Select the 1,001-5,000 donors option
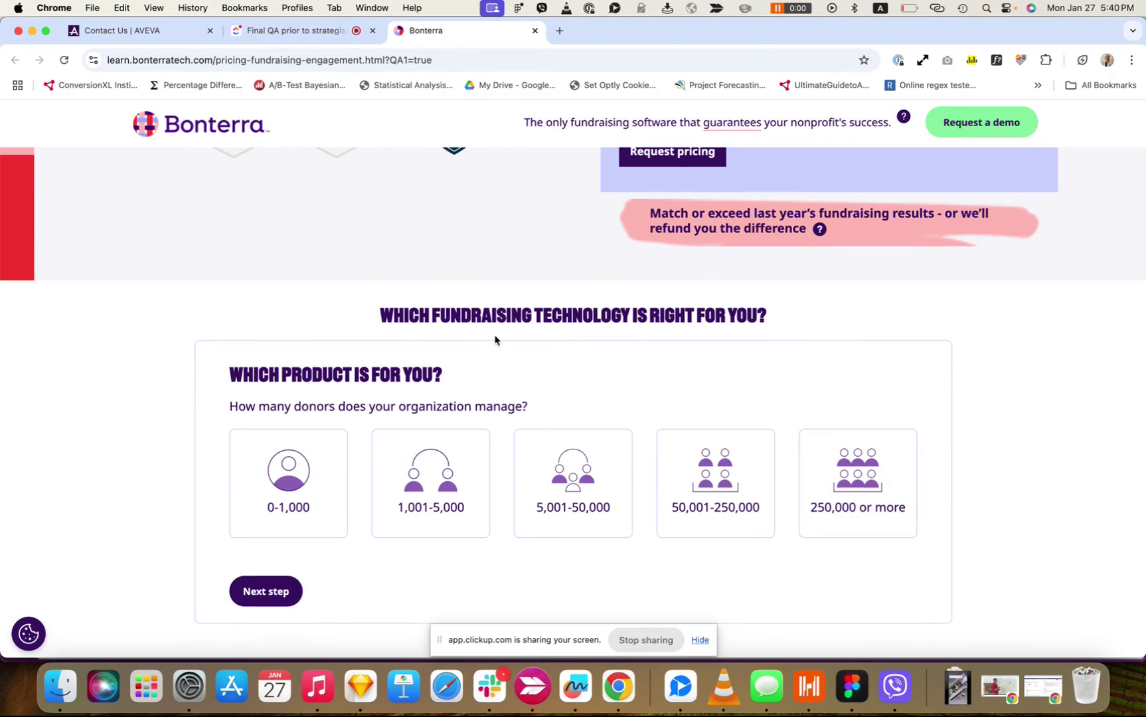 point(431,483)
